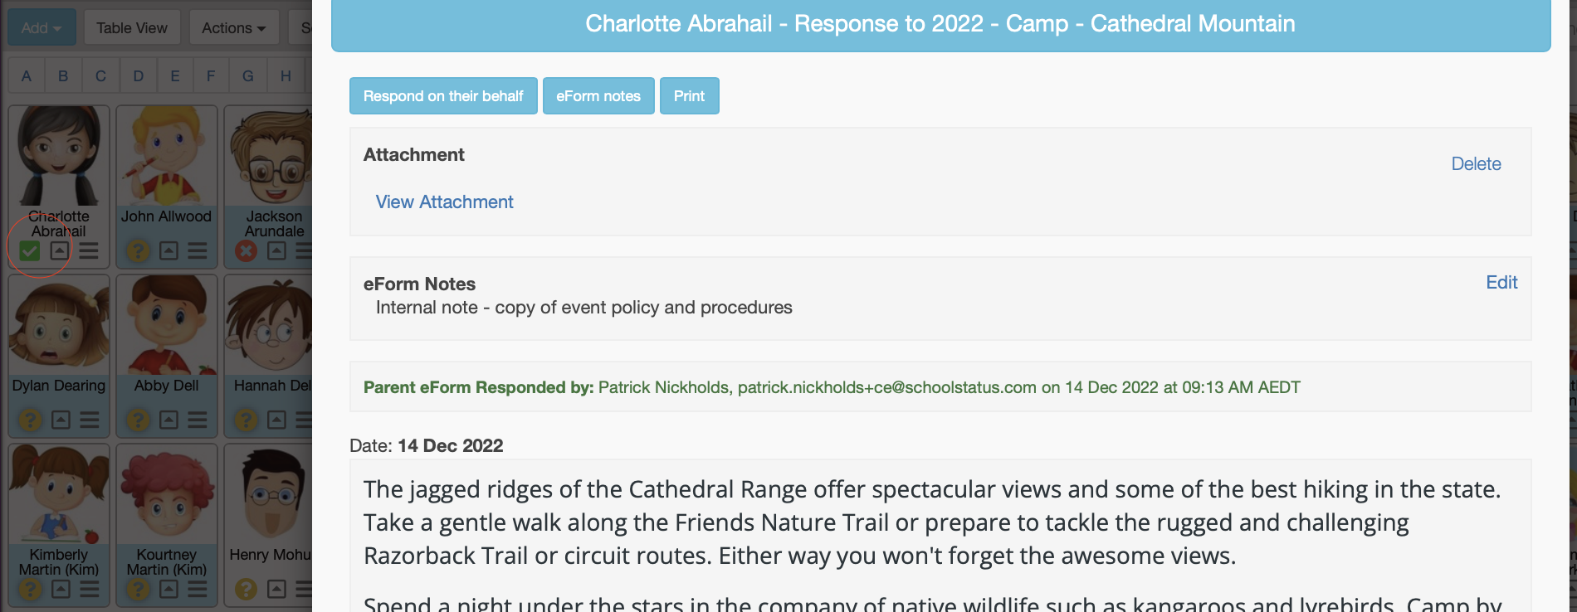Filter students by letter G
Screen dimensions: 1577x612
click(x=247, y=76)
